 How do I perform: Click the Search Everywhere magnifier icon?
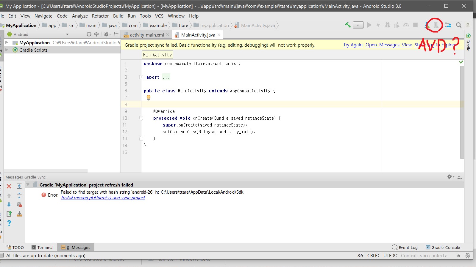(459, 25)
